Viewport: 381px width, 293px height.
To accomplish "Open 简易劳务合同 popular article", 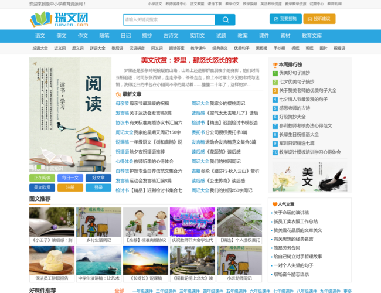I will [287, 248].
